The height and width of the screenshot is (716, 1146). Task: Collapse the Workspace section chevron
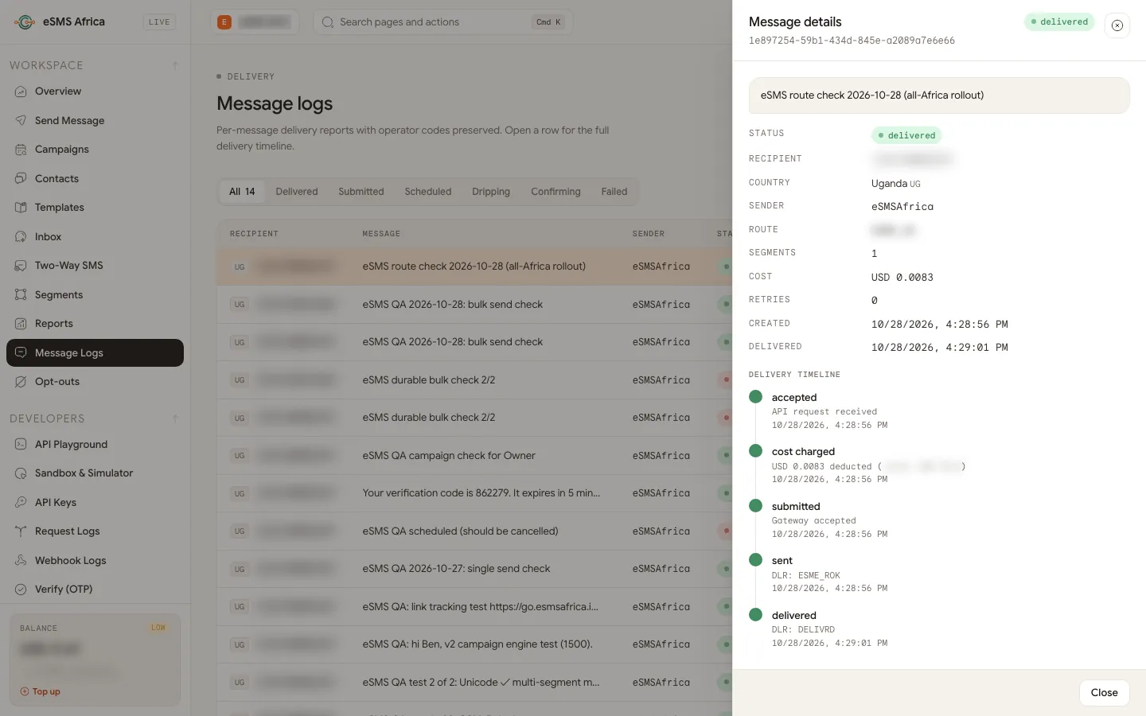tap(175, 65)
